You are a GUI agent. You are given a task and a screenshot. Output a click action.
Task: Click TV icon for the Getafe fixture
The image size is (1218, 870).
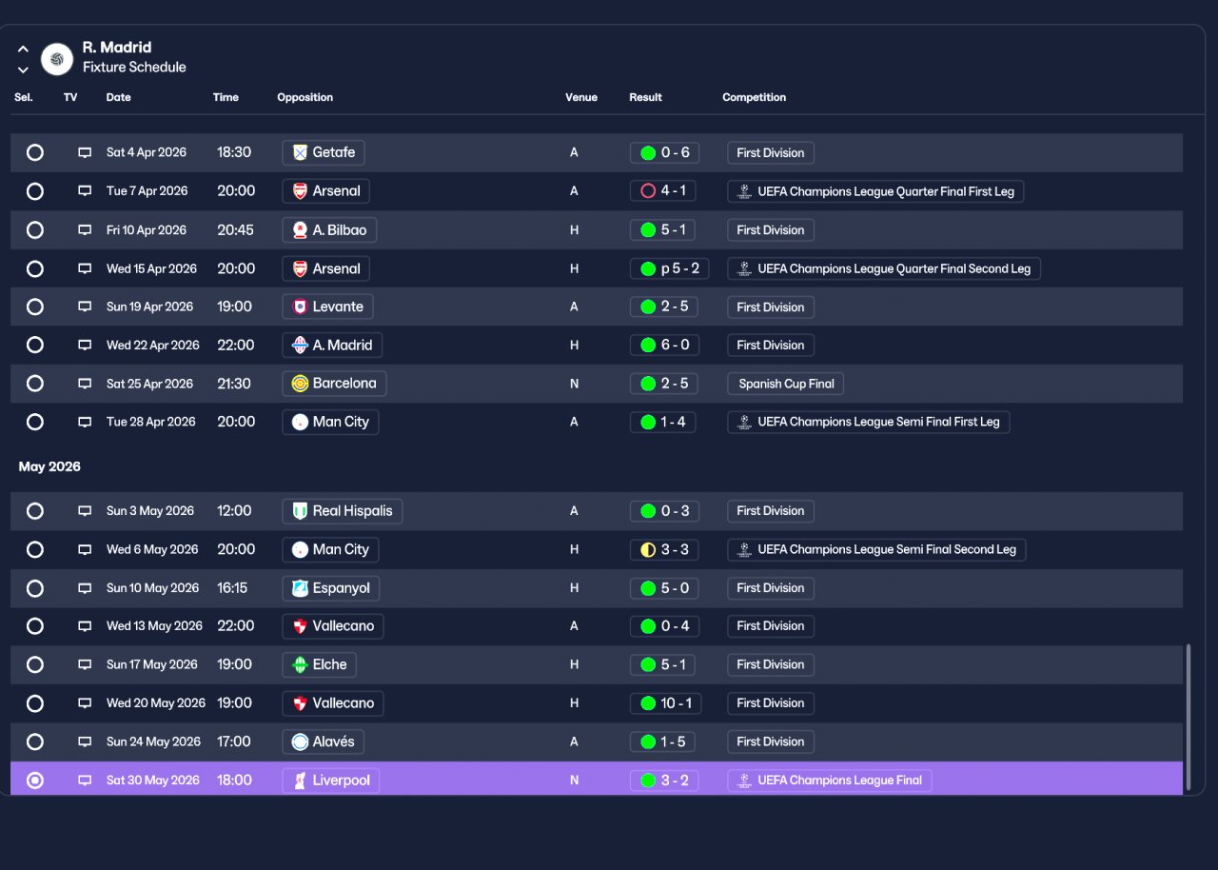[85, 152]
